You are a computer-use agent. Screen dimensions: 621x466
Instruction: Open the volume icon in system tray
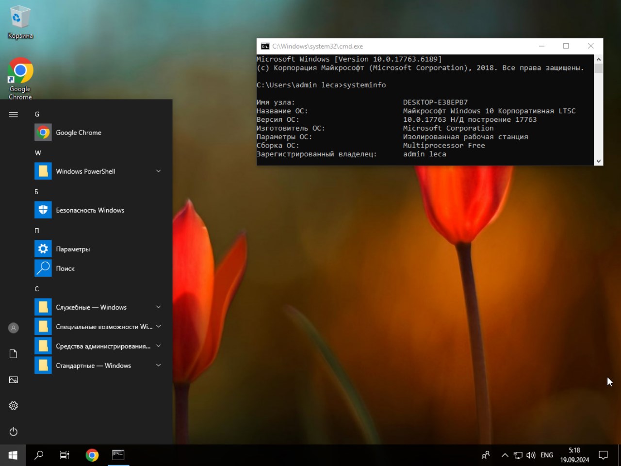[531, 455]
